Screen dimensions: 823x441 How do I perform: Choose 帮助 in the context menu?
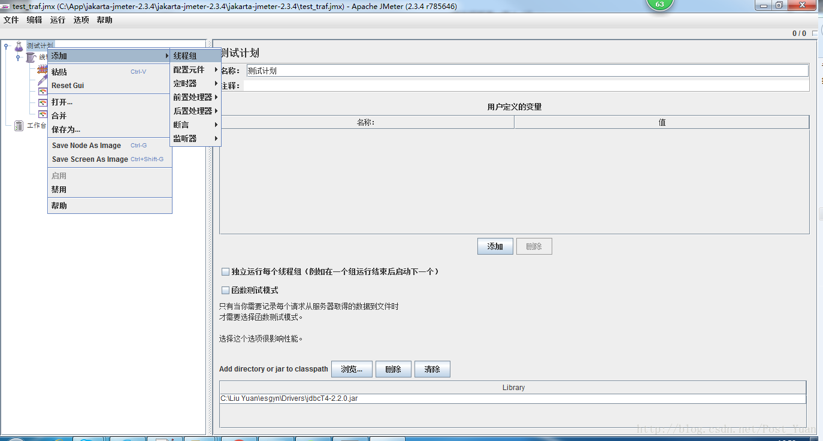(110, 206)
